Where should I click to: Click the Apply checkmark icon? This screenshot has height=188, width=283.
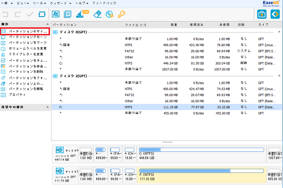click(30, 14)
